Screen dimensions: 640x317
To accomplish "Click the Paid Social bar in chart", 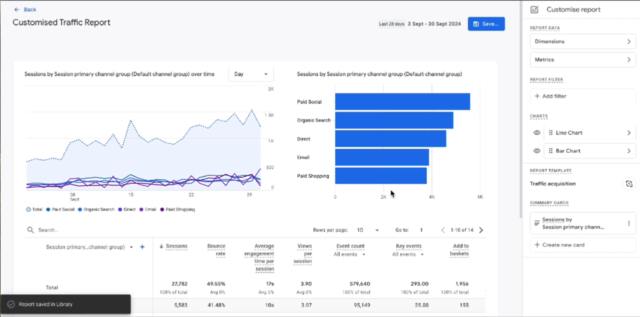I will click(402, 102).
